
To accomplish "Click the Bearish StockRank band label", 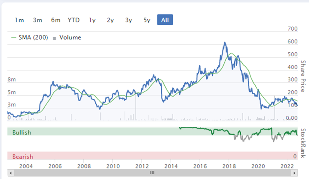I will (23, 157).
